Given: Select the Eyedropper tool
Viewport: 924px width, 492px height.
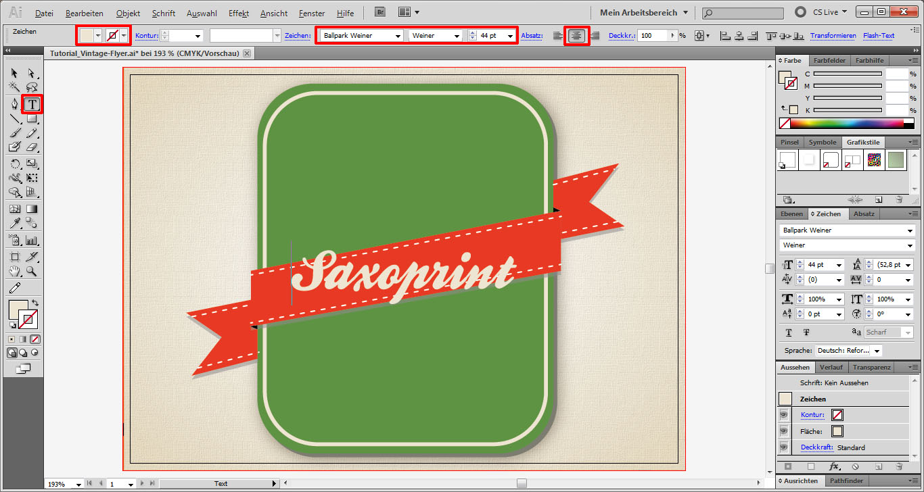Looking at the screenshot, I should pos(15,224).
